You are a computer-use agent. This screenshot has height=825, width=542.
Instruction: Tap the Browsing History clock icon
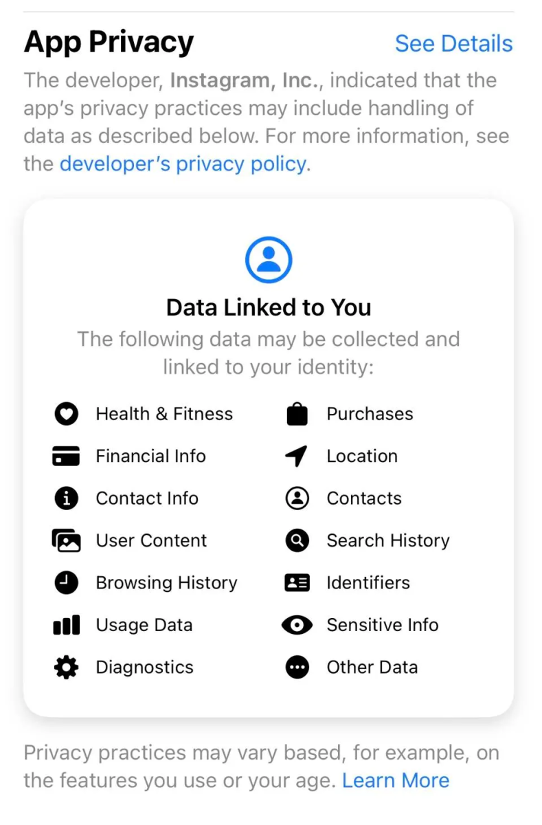[x=66, y=583]
